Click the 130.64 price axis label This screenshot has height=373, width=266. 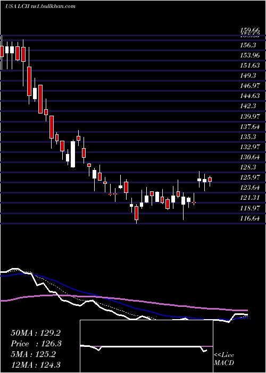250,157
